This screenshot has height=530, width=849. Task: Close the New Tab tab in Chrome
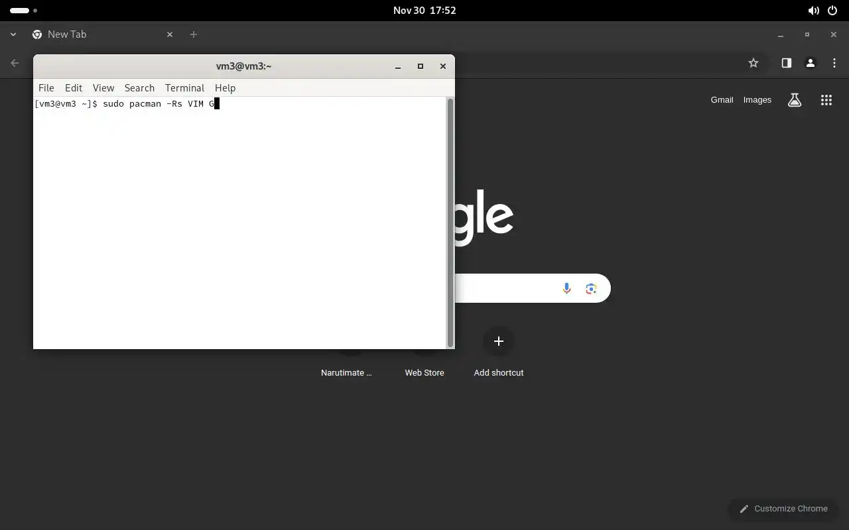170,34
